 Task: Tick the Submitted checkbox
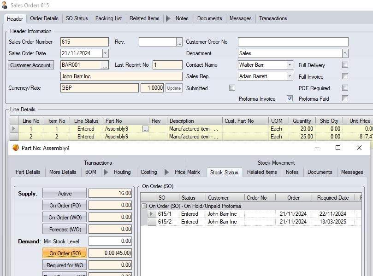tap(232, 88)
